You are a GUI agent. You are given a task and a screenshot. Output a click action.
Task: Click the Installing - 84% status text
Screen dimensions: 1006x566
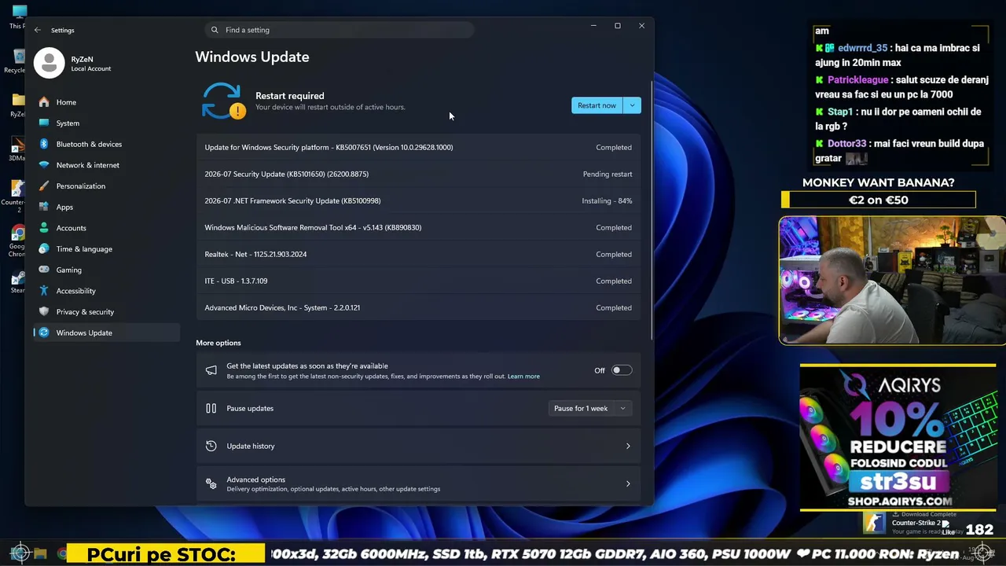[x=607, y=200]
